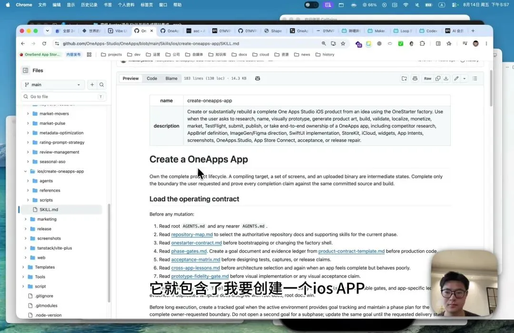Open the history bookmark folder
This screenshot has height=333, width=514.
325,54
